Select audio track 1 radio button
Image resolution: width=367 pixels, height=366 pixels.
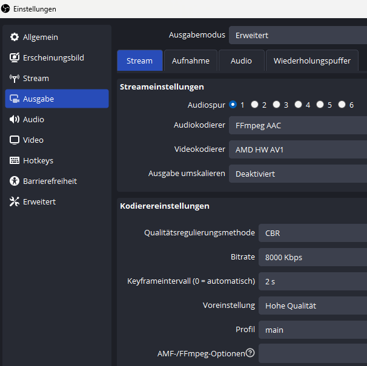233,104
